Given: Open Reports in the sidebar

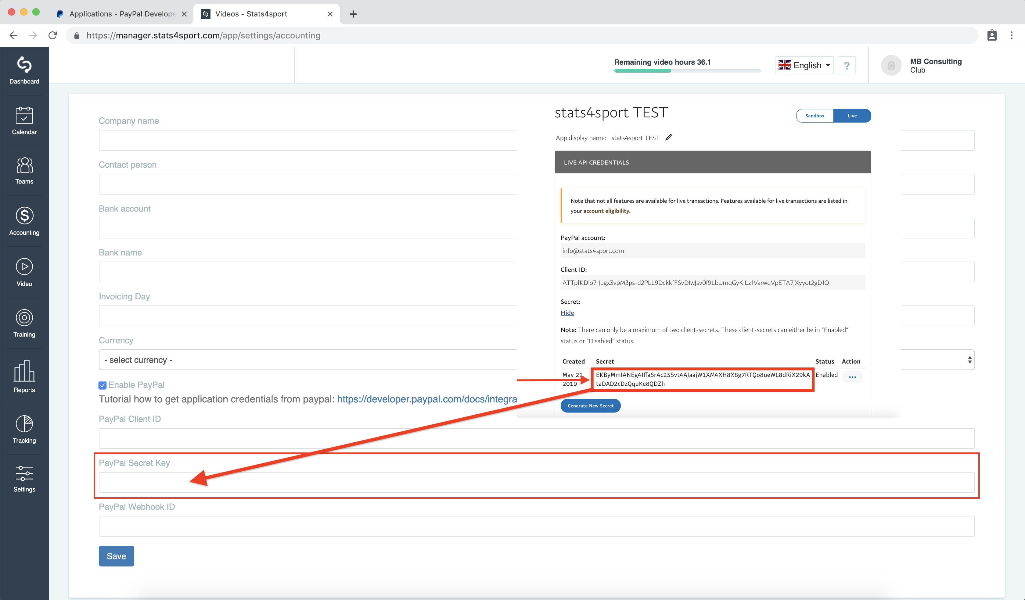Looking at the screenshot, I should 24,377.
